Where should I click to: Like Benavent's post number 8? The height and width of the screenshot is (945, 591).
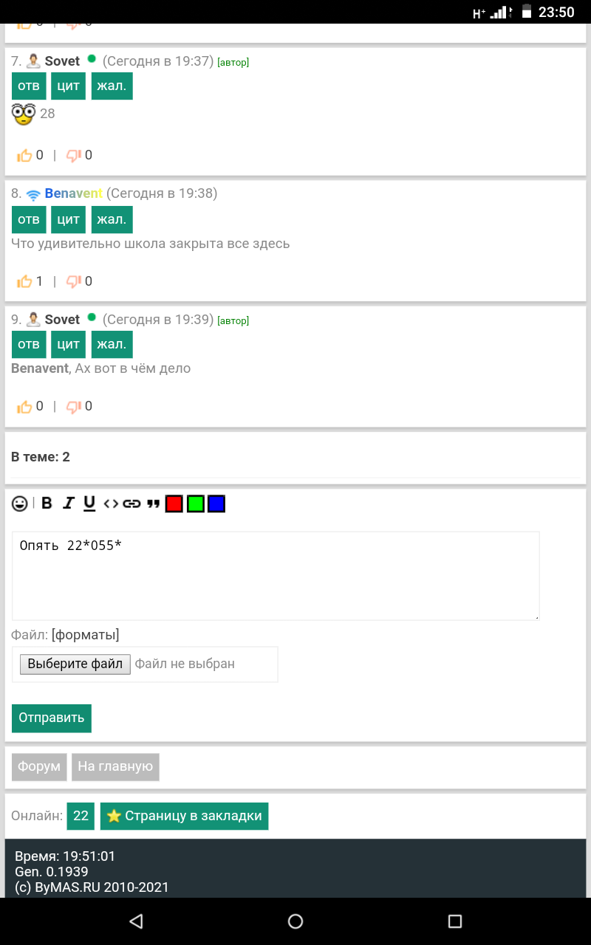tap(25, 281)
